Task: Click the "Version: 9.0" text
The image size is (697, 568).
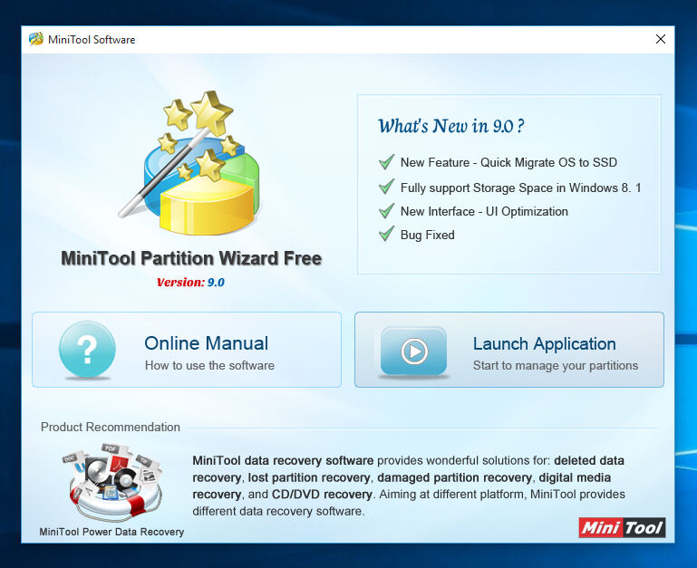Action: [190, 283]
